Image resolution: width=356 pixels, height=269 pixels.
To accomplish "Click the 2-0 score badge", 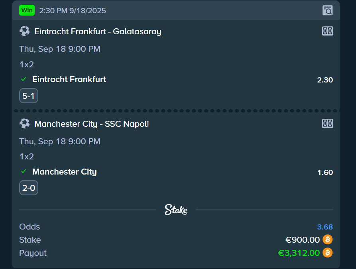I will click(x=29, y=188).
